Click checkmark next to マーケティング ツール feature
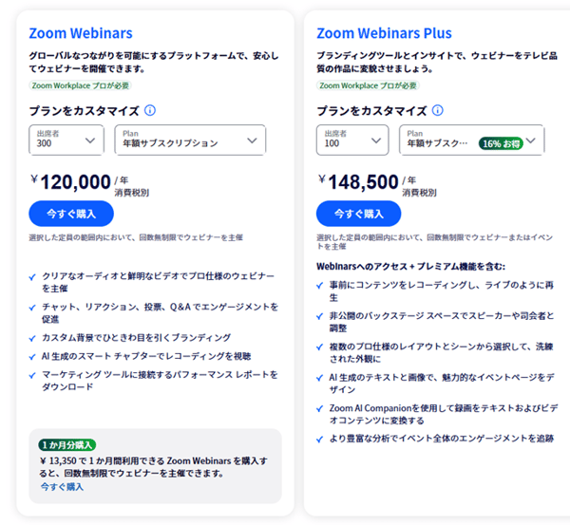 click(33, 374)
